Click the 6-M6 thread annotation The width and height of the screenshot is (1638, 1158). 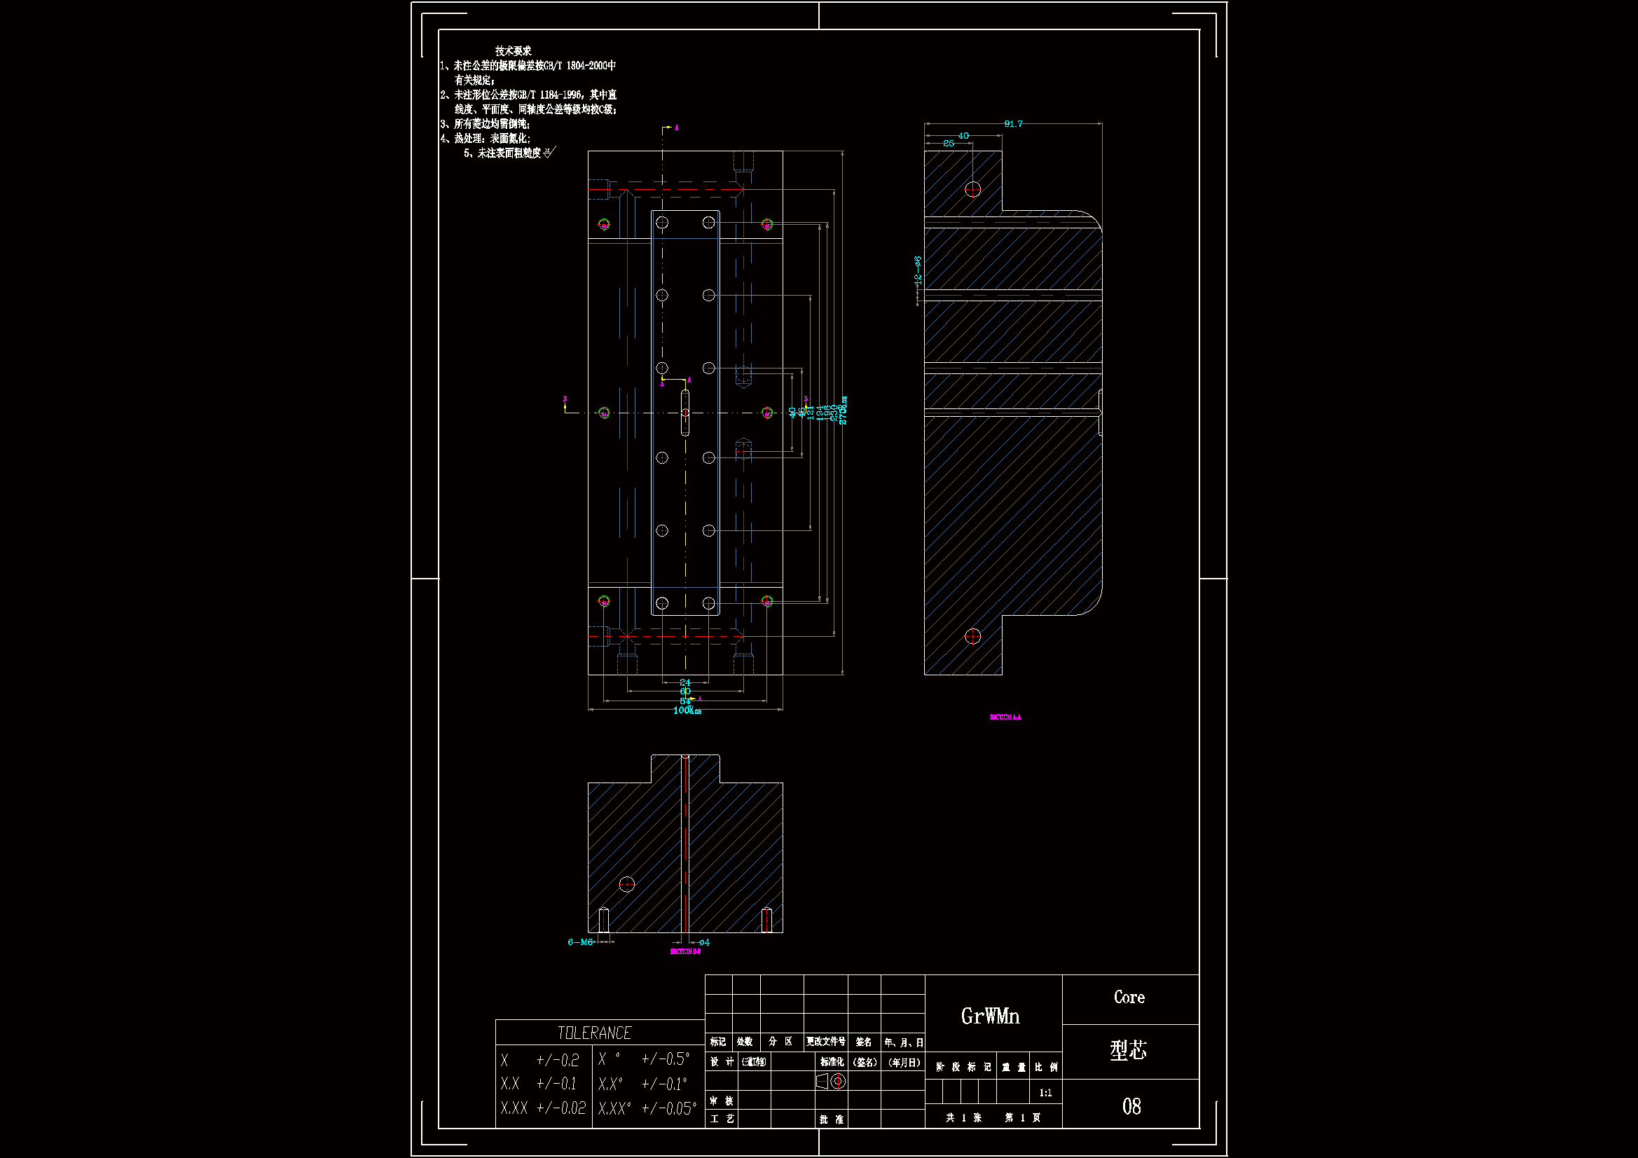[x=580, y=942]
